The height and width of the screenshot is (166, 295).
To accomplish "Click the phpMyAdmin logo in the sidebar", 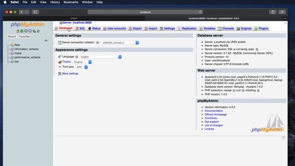I will click(28, 24).
